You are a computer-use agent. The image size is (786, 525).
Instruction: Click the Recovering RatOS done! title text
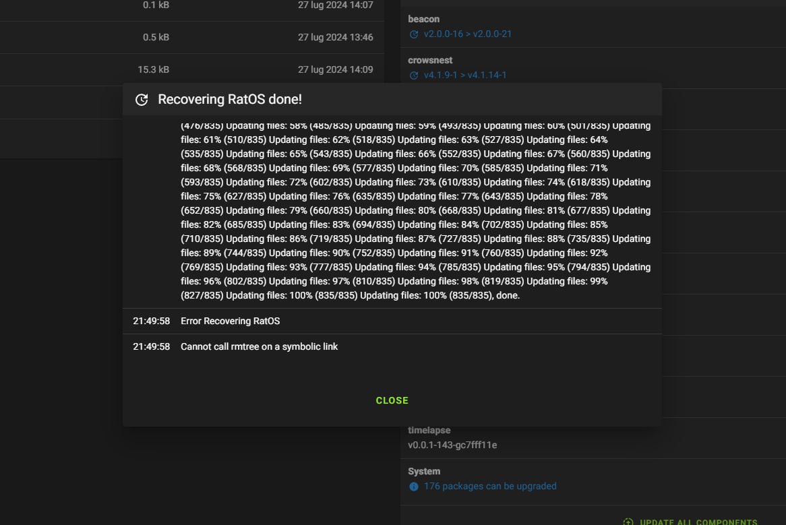[x=230, y=99]
